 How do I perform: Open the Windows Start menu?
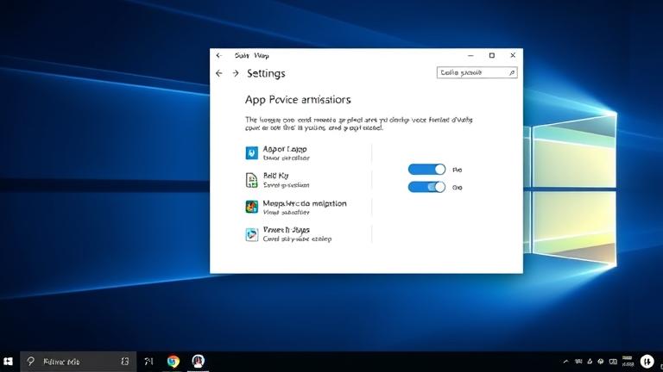pos(8,362)
